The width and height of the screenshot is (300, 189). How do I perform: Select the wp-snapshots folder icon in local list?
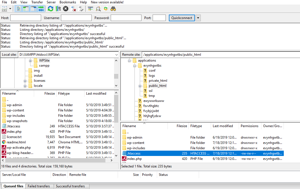click(x=4, y=121)
